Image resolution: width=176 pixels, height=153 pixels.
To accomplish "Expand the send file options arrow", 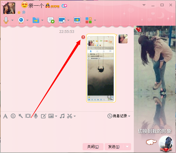I will click(42, 20).
